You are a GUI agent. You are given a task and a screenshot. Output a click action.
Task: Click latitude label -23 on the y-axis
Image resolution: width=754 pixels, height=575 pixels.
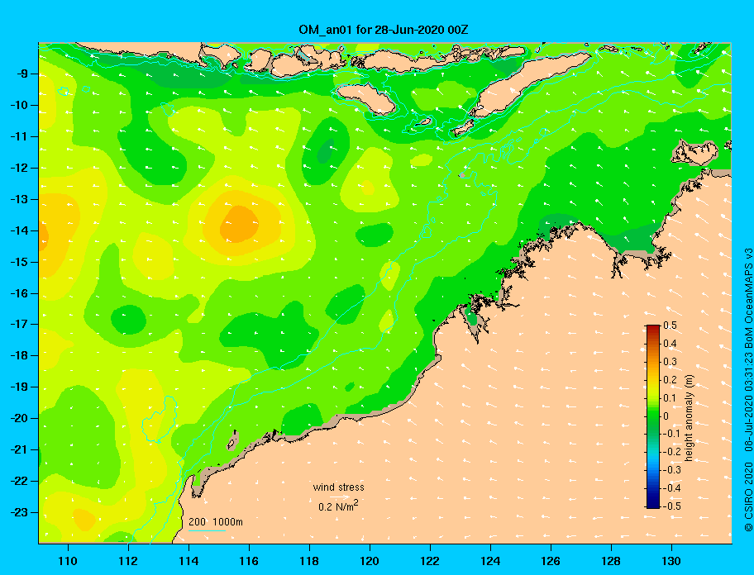pyautogui.click(x=20, y=512)
